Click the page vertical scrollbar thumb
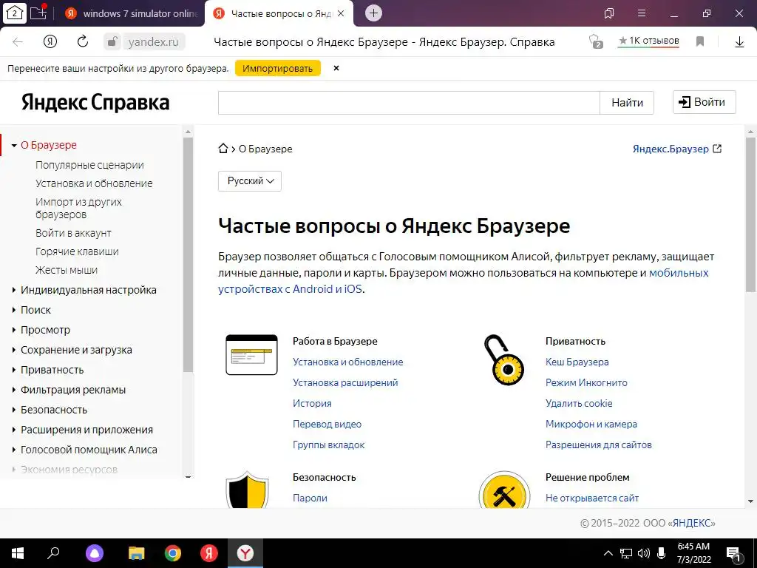757x568 pixels. [x=751, y=215]
